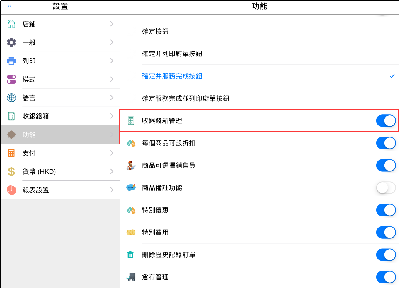Viewport: 400px width, 289px height.
Task: Click the 倉存管理 truck icon
Action: click(131, 277)
